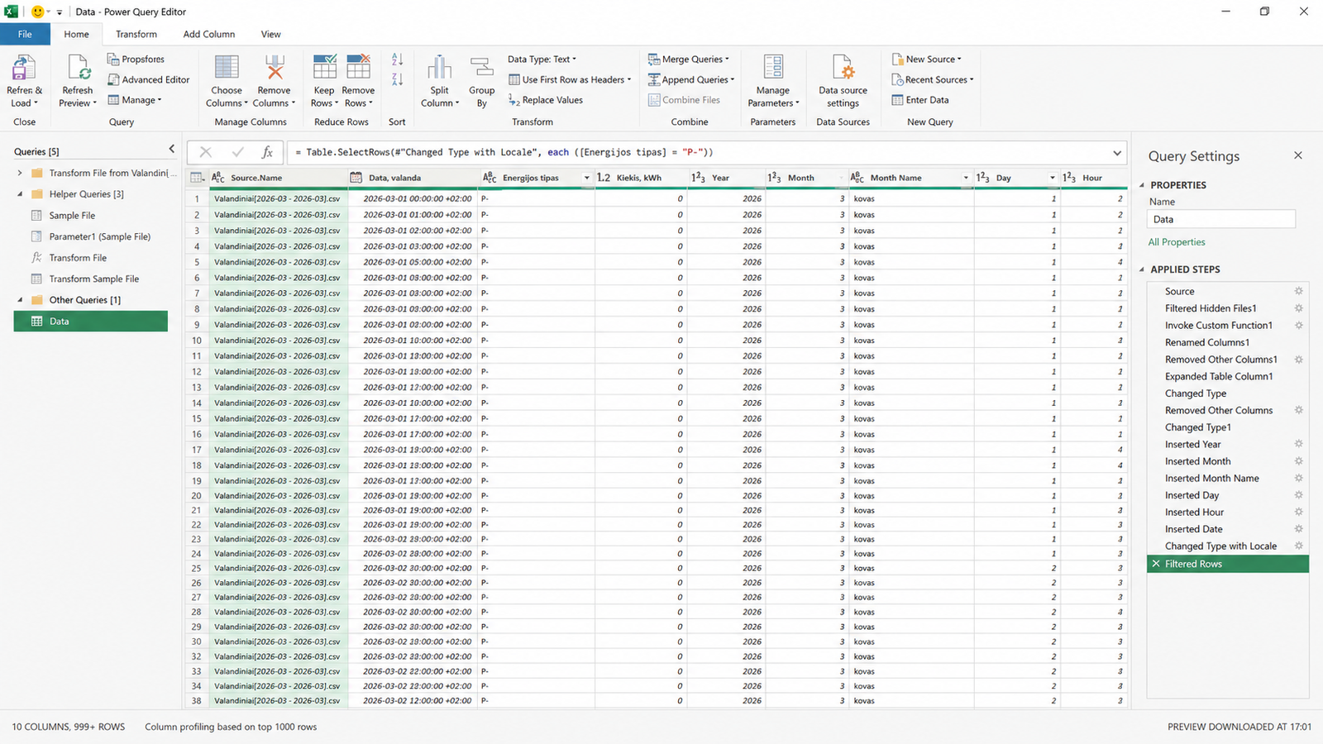
Task: Click the Choose Columns icon
Action: point(227,68)
